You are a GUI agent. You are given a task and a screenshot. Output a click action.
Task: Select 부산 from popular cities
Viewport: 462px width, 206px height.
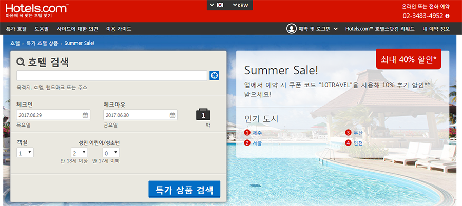click(358, 133)
